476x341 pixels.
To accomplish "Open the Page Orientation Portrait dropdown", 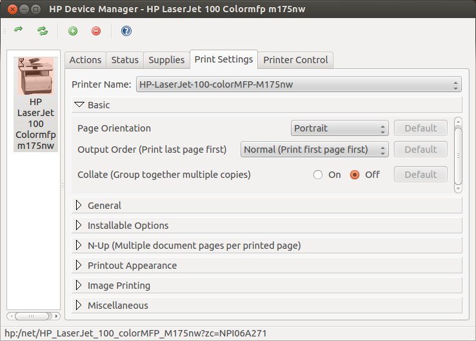I will pyautogui.click(x=339, y=128).
